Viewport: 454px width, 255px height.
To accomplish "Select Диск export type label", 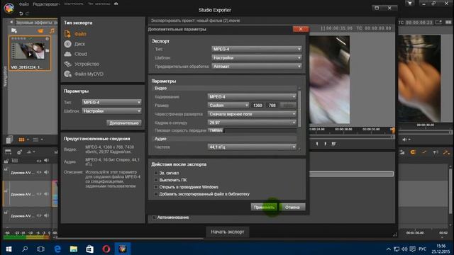I will tap(79, 44).
